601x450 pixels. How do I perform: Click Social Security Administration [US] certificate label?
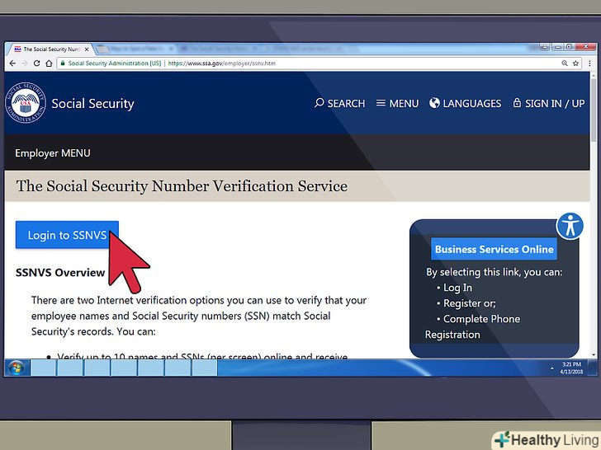click(x=115, y=63)
